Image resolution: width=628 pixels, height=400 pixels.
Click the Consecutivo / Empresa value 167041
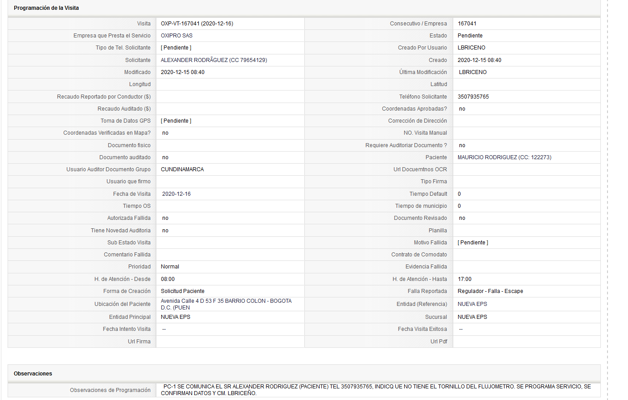click(467, 24)
